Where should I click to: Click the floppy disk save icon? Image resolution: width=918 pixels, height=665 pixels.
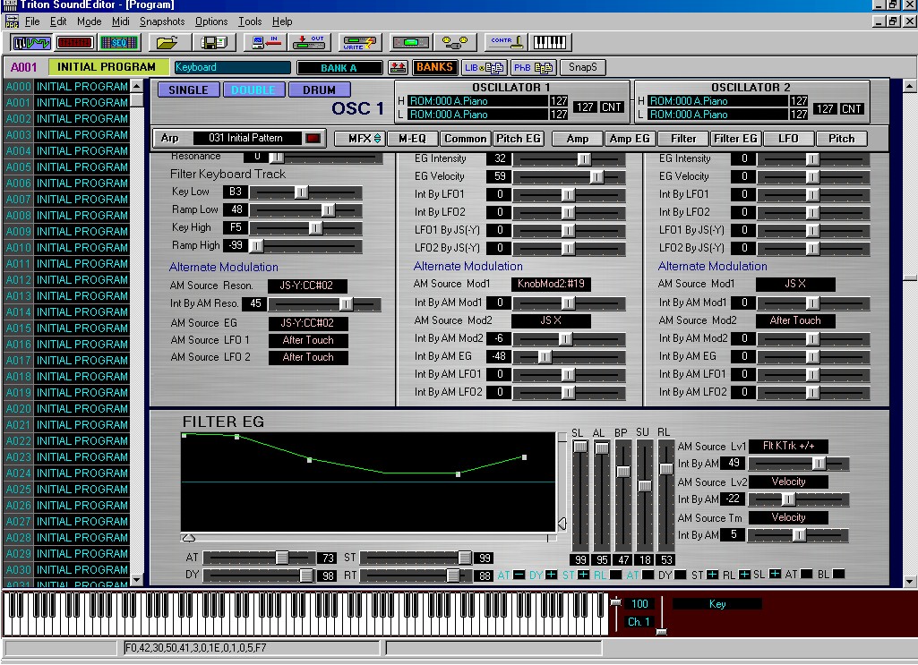(x=216, y=42)
